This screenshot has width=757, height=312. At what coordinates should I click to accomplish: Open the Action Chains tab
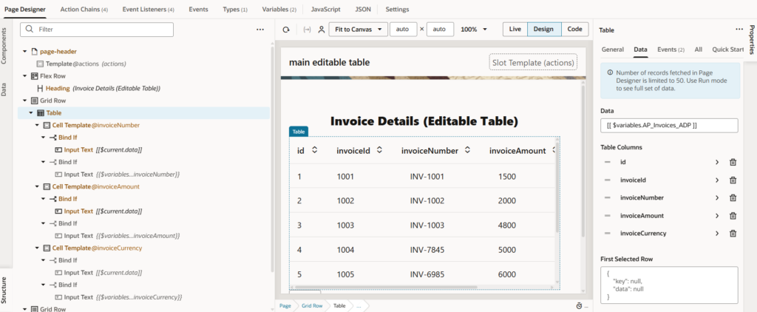pos(84,10)
